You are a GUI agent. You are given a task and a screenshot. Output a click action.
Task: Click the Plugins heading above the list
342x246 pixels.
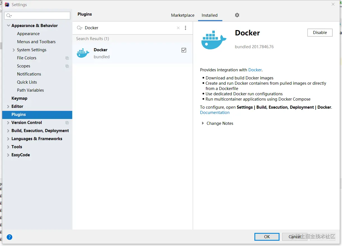[x=85, y=14]
